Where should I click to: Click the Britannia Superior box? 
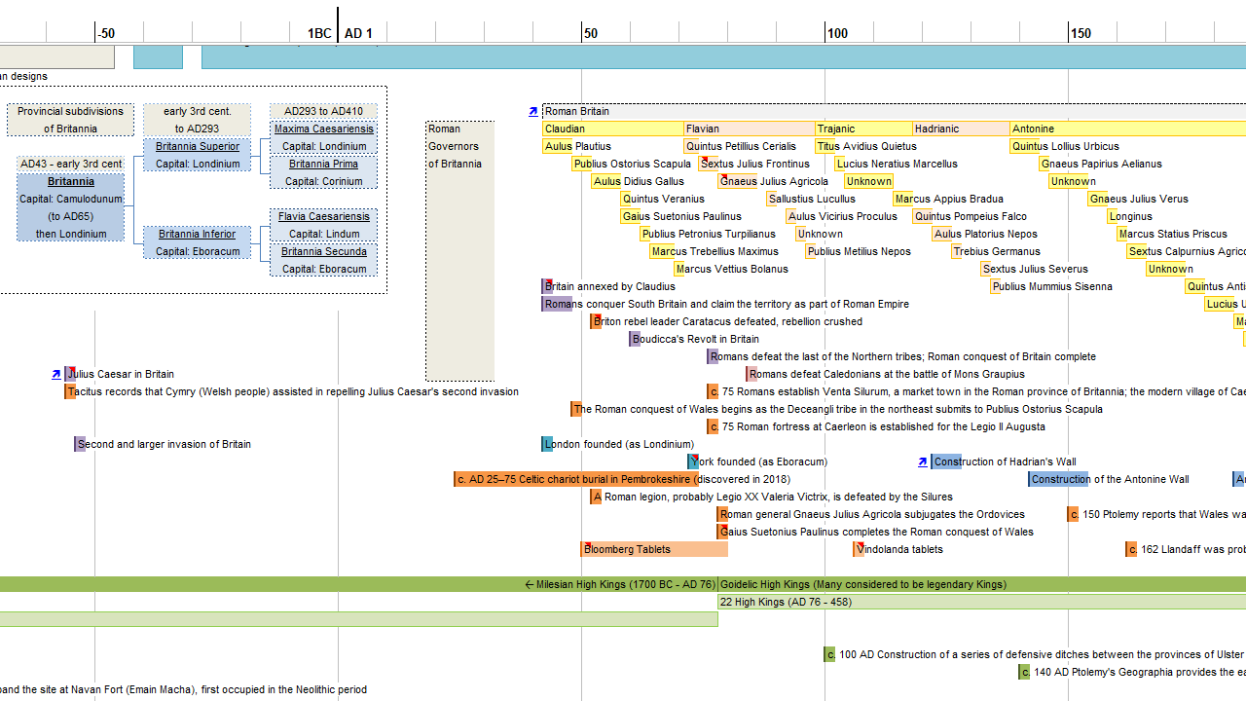[x=198, y=147]
